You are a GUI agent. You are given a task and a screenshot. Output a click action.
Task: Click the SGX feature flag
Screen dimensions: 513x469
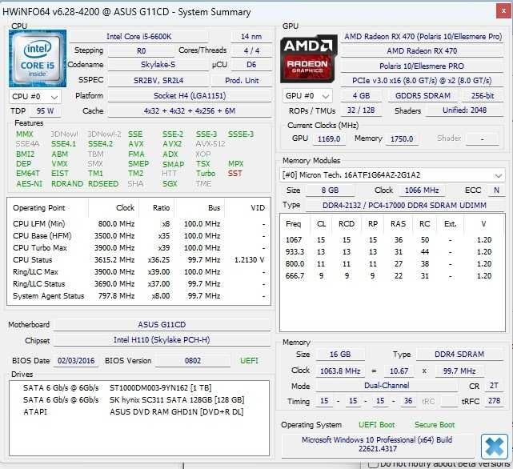[170, 183]
